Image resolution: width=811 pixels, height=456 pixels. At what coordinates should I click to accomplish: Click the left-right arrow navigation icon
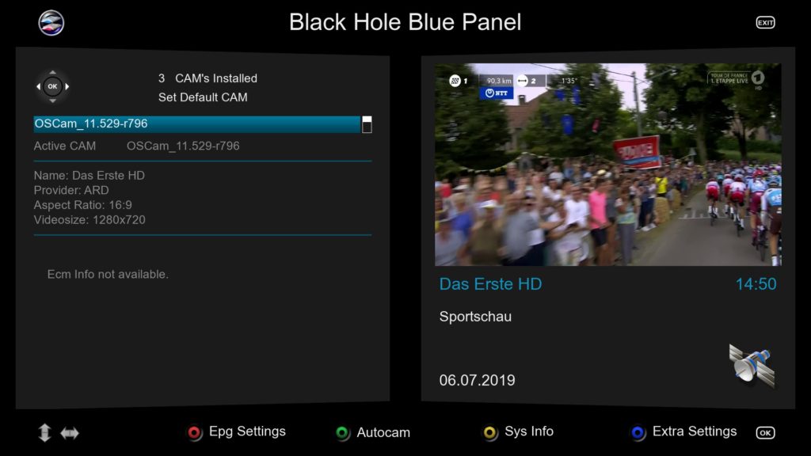coord(70,433)
